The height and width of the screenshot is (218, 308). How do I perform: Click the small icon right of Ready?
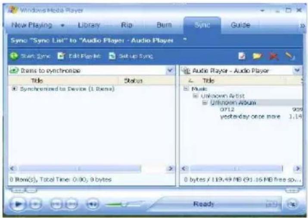[272, 205]
